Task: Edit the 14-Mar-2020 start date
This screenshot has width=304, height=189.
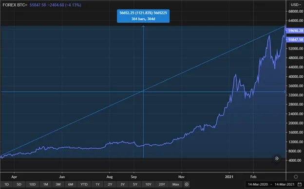Action: [x=258, y=184]
